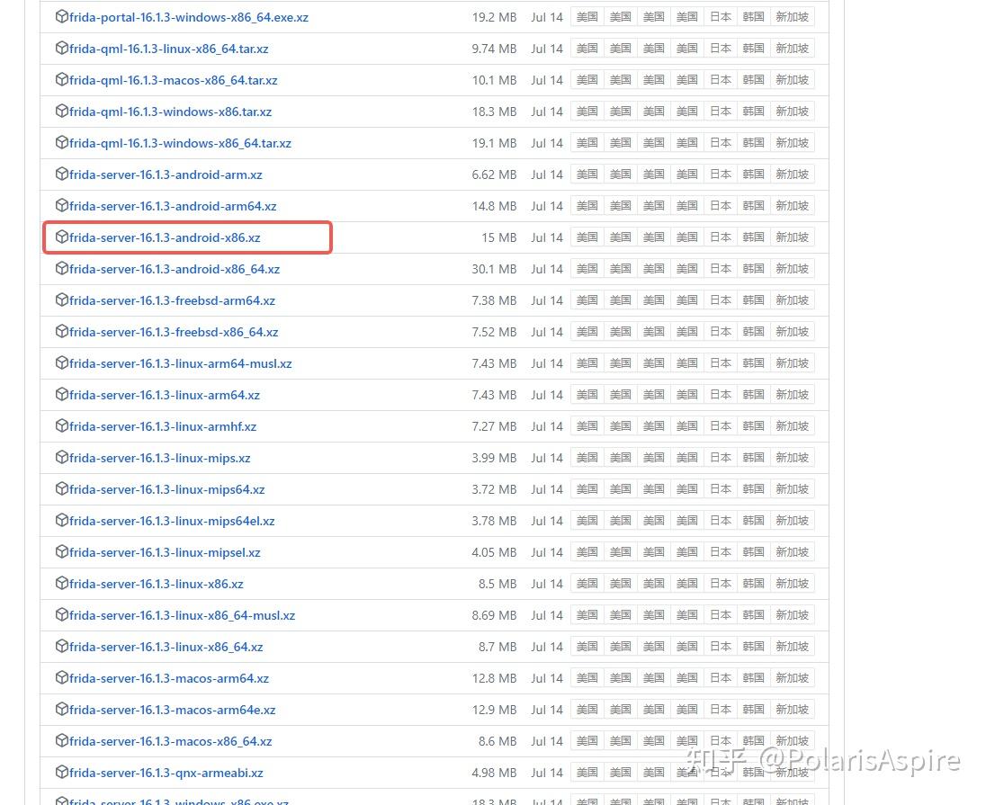This screenshot has width=986, height=805.
Task: Choose 韩国 mirror for frida-server freebsd-x86_64.xz
Action: click(x=753, y=331)
